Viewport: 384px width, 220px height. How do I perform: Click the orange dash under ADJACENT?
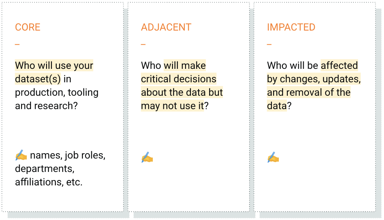click(x=143, y=44)
